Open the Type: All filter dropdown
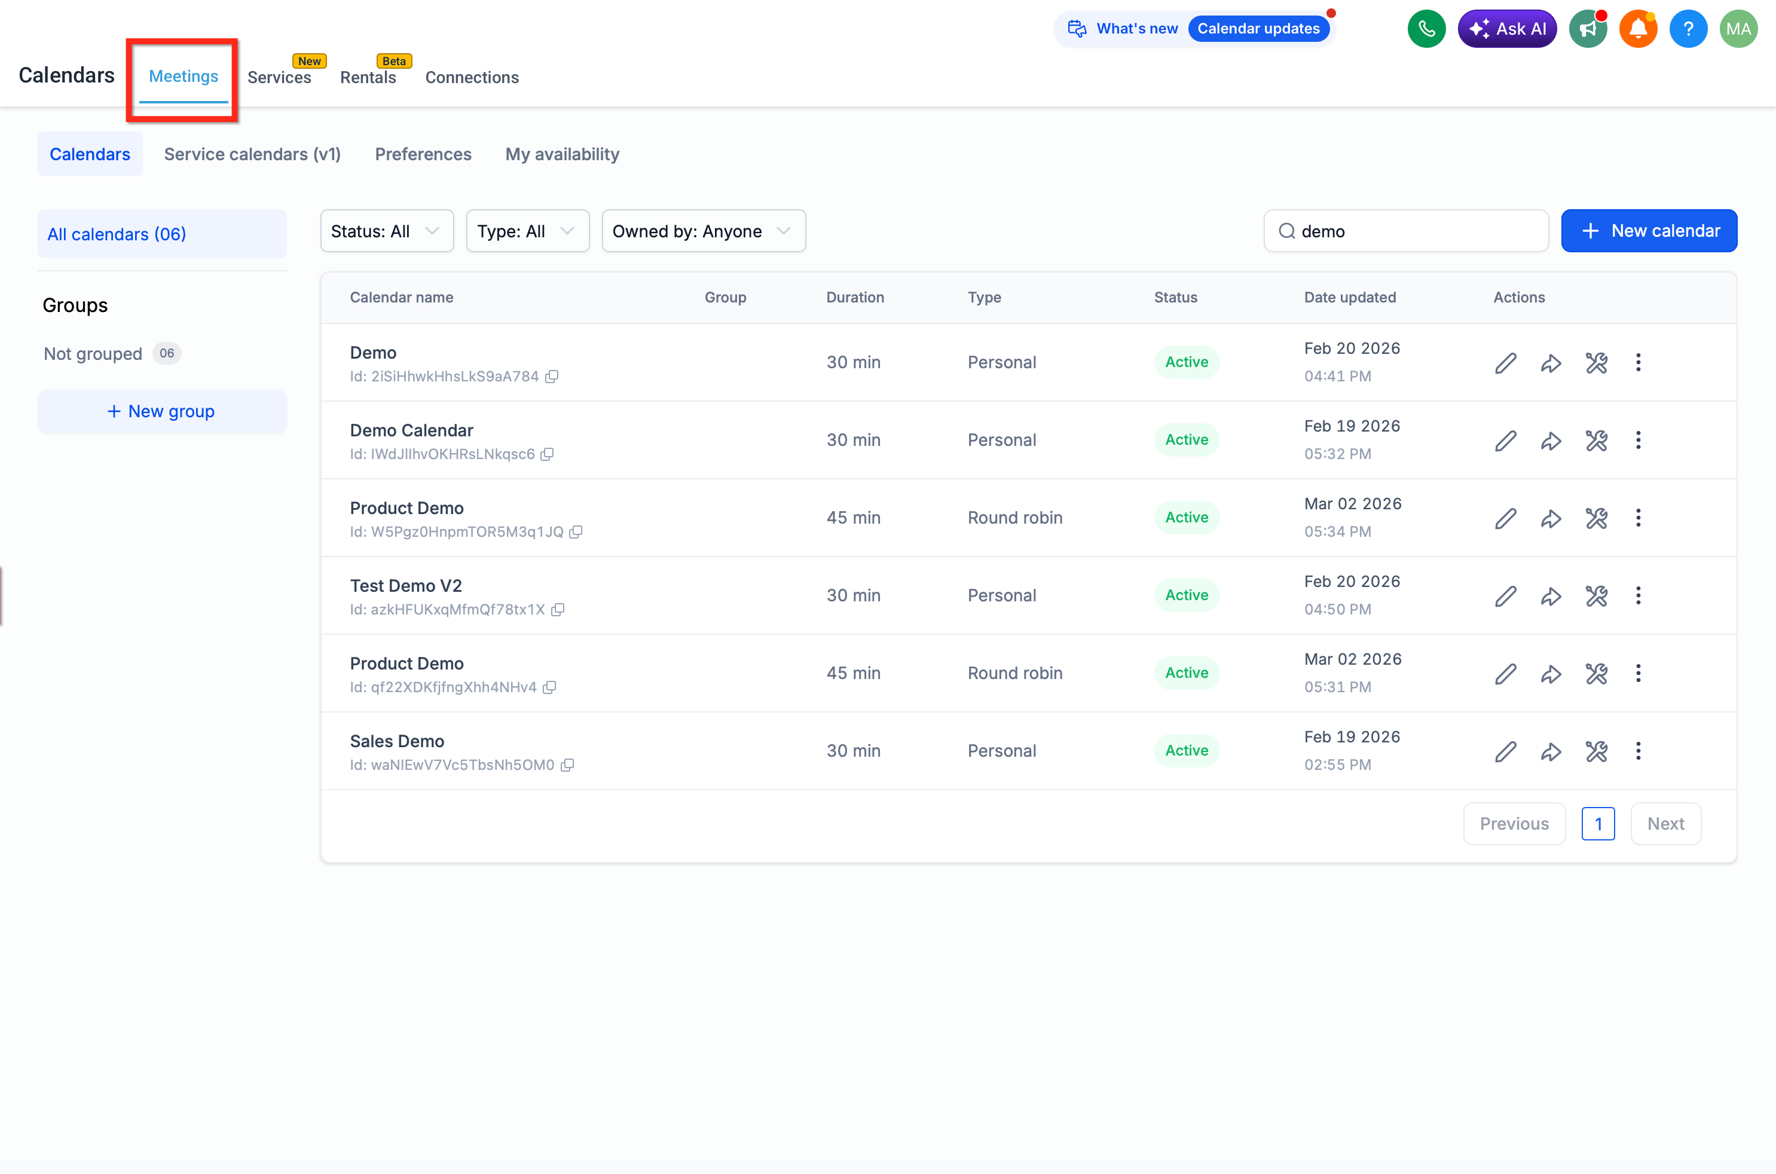The image size is (1776, 1174). click(527, 231)
